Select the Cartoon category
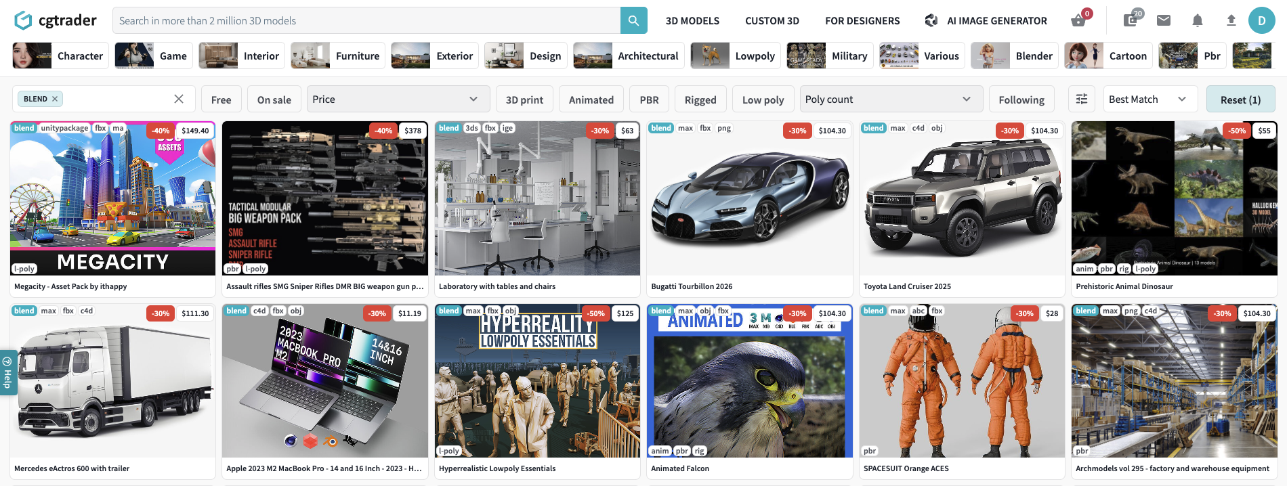 (1109, 56)
